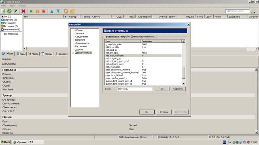Switch to the Части tab
Screen dimensions: 259x145
33,54
